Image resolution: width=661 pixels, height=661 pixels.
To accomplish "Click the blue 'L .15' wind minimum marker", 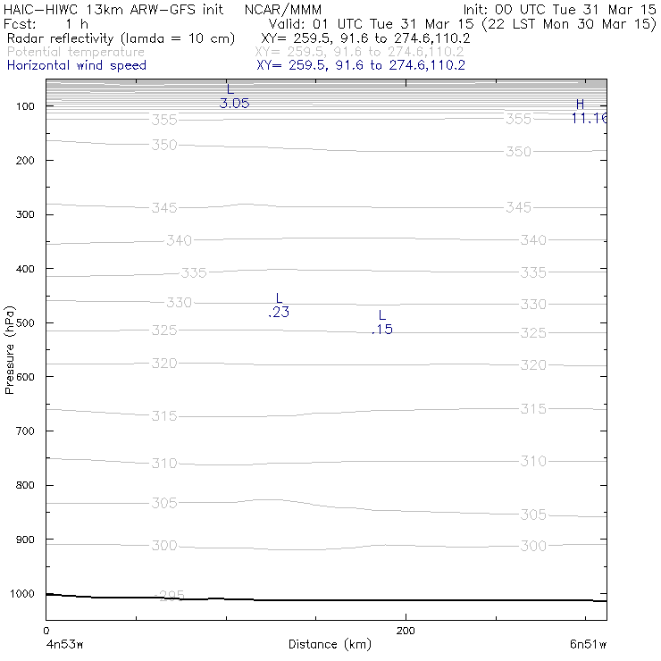I will (382, 322).
